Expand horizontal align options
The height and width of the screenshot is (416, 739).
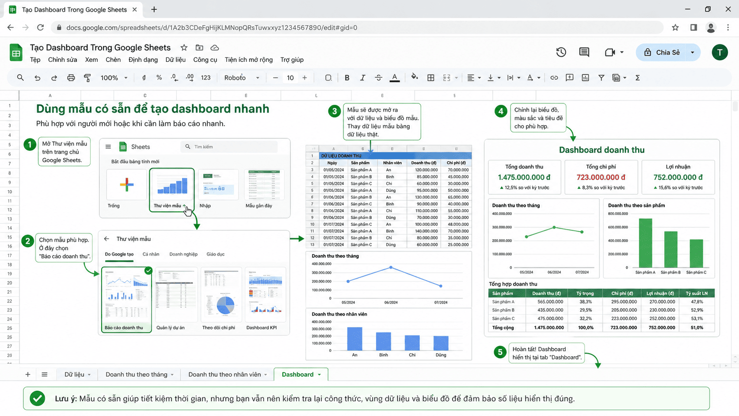(x=479, y=78)
